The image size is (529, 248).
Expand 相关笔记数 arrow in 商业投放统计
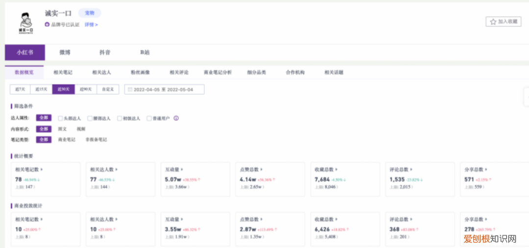[42, 219]
